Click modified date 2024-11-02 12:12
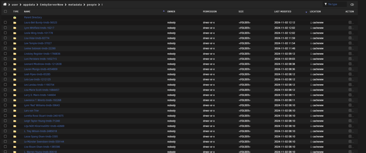 [285, 22]
